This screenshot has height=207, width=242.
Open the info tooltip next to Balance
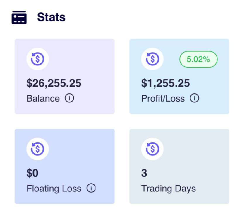coord(69,98)
